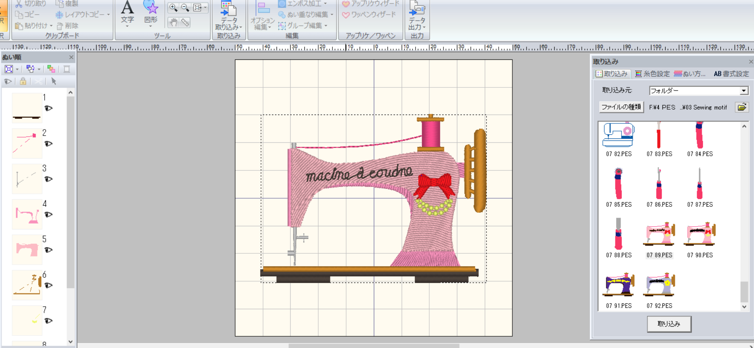Viewport: 754px width, 348px height.
Task: Select the hand pan tool
Action: pyautogui.click(x=173, y=22)
